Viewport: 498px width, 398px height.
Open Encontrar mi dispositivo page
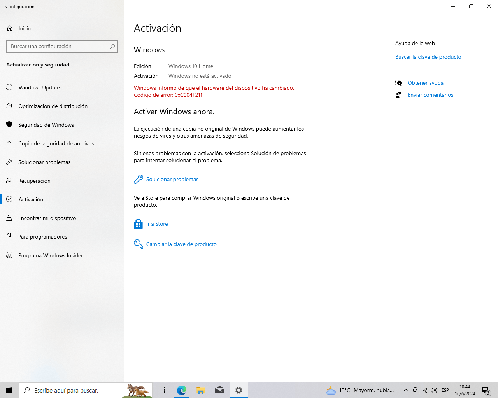tap(62, 218)
